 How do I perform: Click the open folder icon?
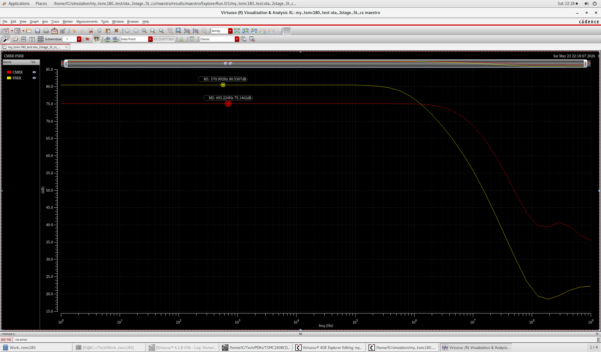coord(29,31)
